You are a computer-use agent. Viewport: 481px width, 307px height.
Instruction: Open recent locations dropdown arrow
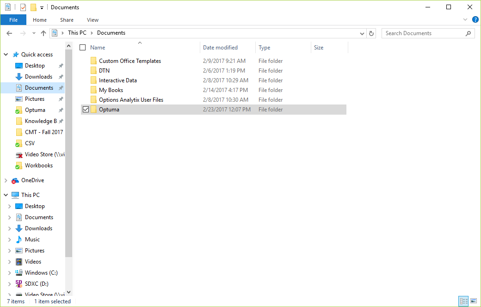34,33
